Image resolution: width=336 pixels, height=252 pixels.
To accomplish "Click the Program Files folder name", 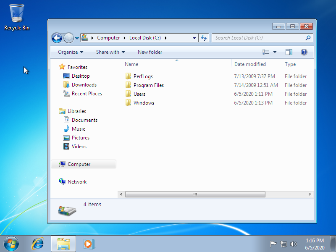I will (149, 85).
